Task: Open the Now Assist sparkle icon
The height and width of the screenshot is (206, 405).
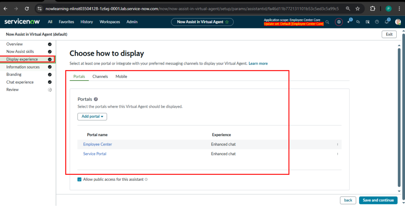Action: (349, 22)
